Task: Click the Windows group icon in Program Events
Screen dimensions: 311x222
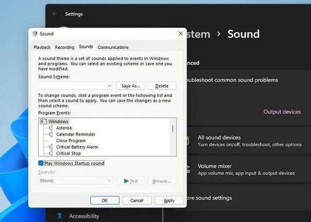Action: pos(43,121)
